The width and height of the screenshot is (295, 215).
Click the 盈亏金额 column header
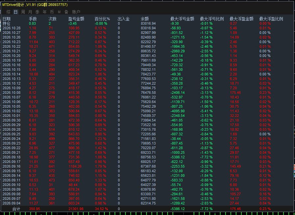click(x=76, y=19)
